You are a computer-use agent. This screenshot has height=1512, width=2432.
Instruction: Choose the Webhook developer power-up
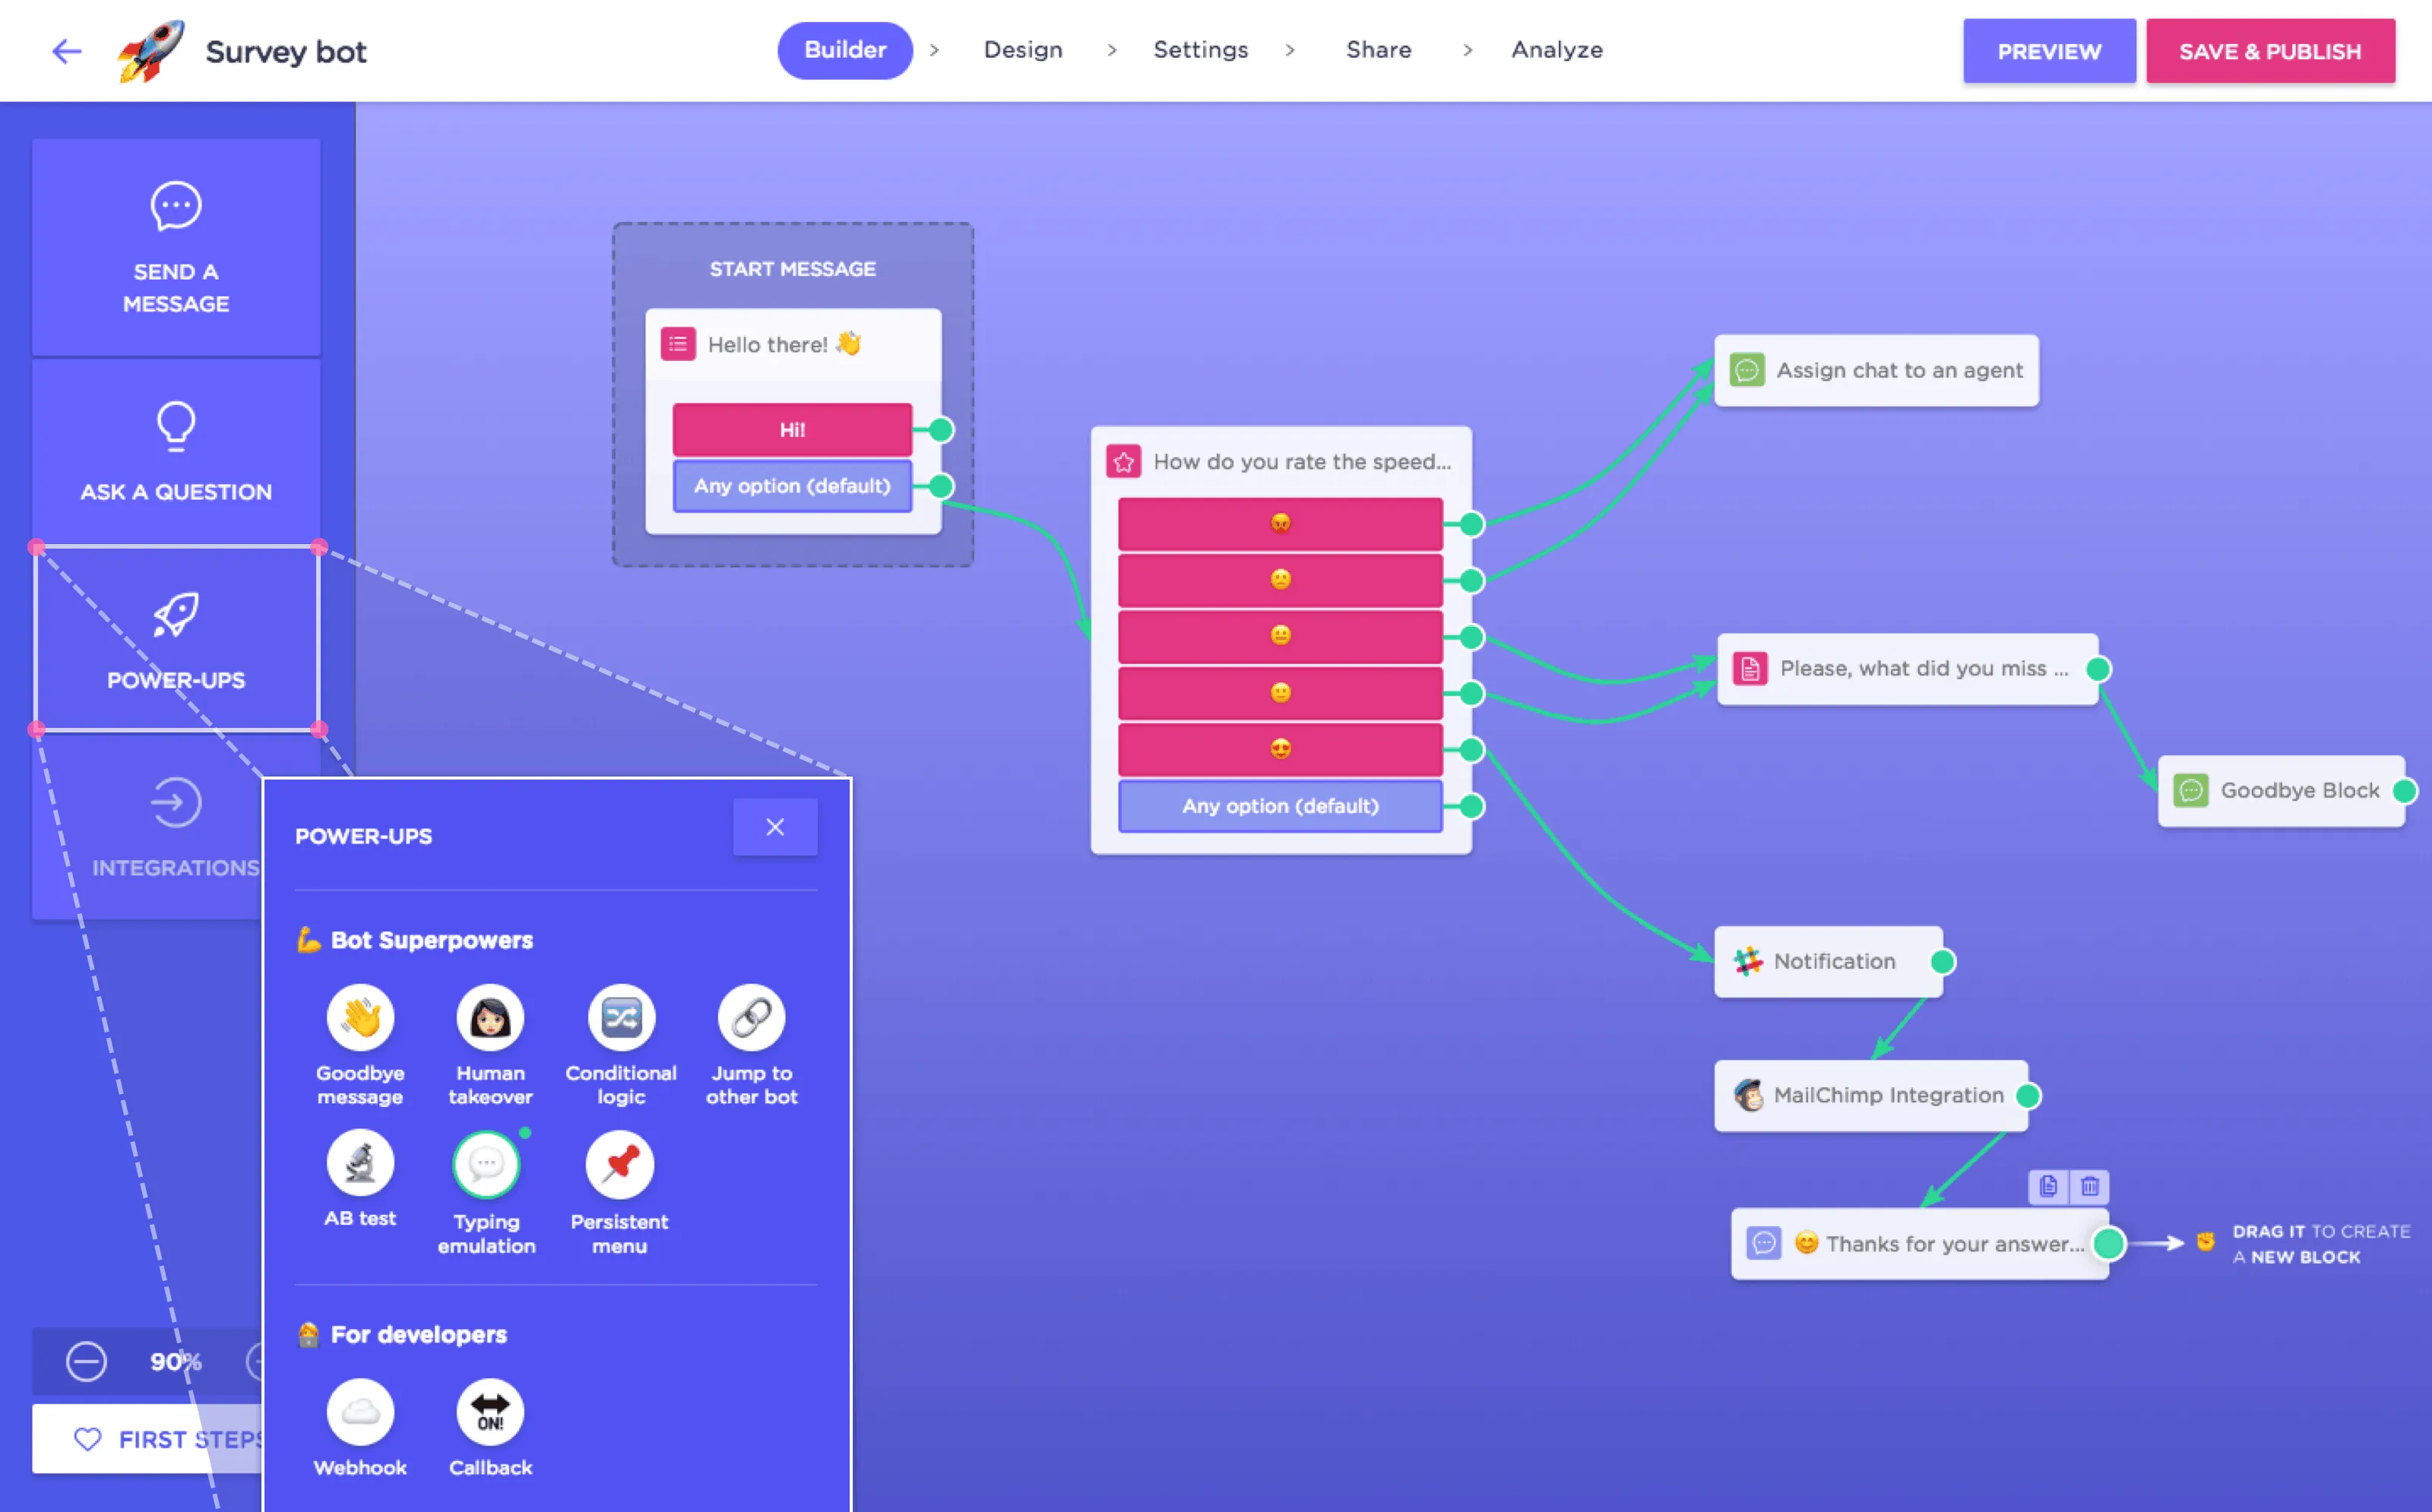point(360,1428)
